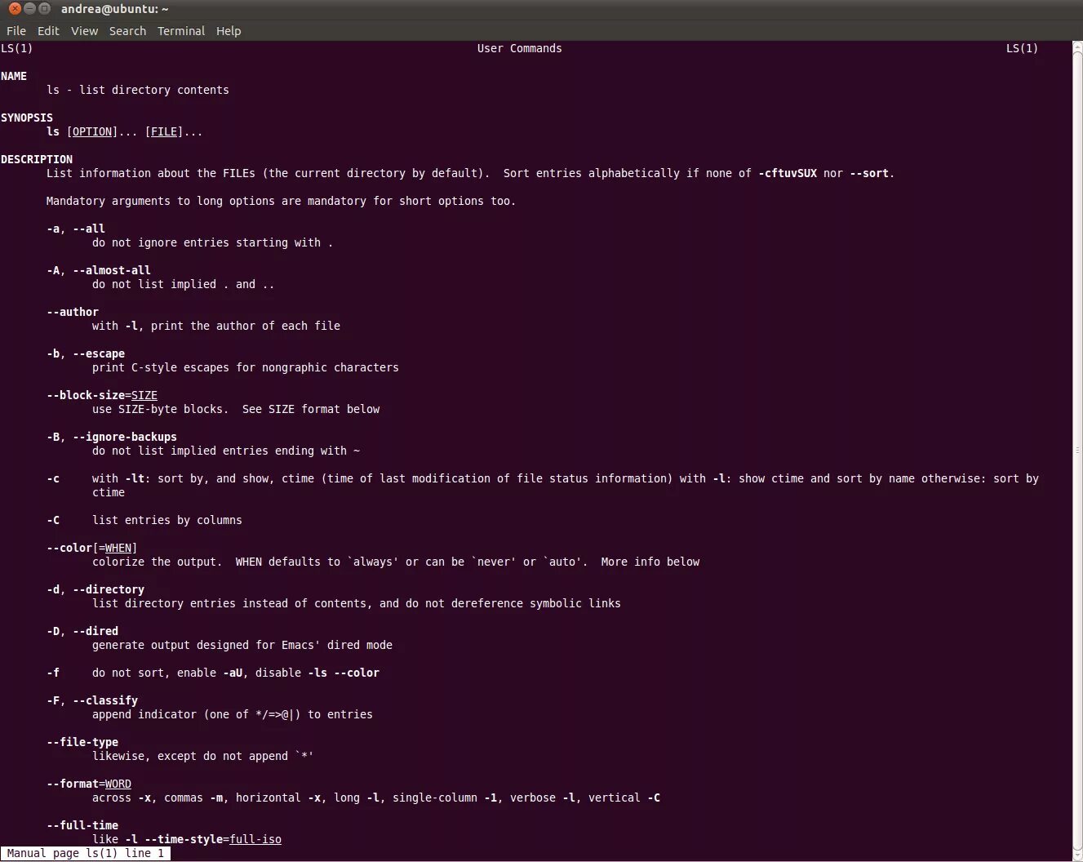Screen dimensions: 1083x862
Task: Click the '--author' option line
Action: click(x=73, y=312)
